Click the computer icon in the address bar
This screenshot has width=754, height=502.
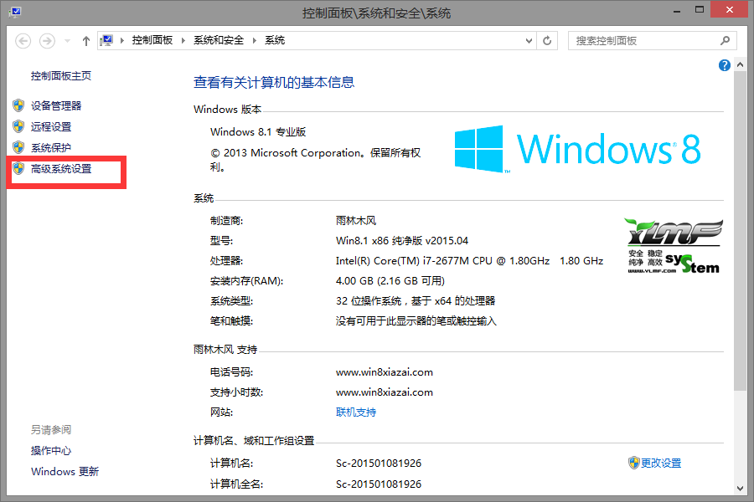coord(106,40)
